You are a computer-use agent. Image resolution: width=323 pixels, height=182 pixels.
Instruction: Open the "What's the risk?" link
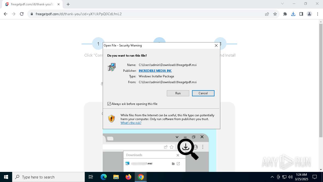(131, 123)
